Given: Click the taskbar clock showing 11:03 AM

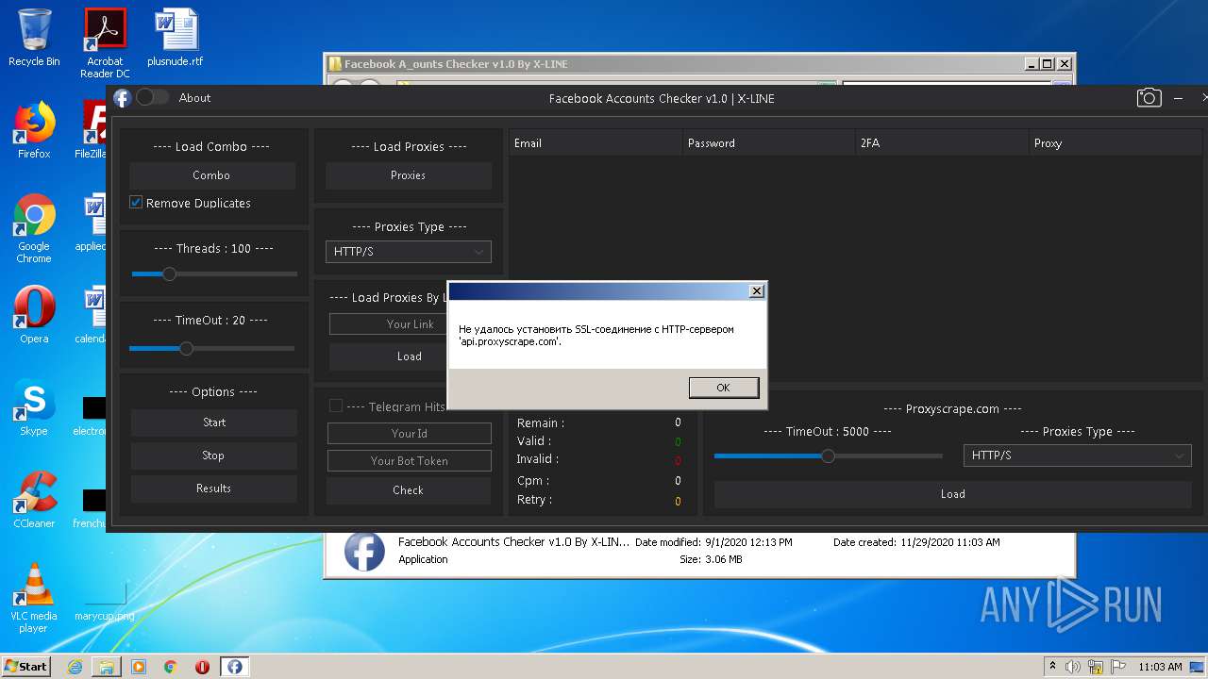Looking at the screenshot, I should [x=1160, y=667].
